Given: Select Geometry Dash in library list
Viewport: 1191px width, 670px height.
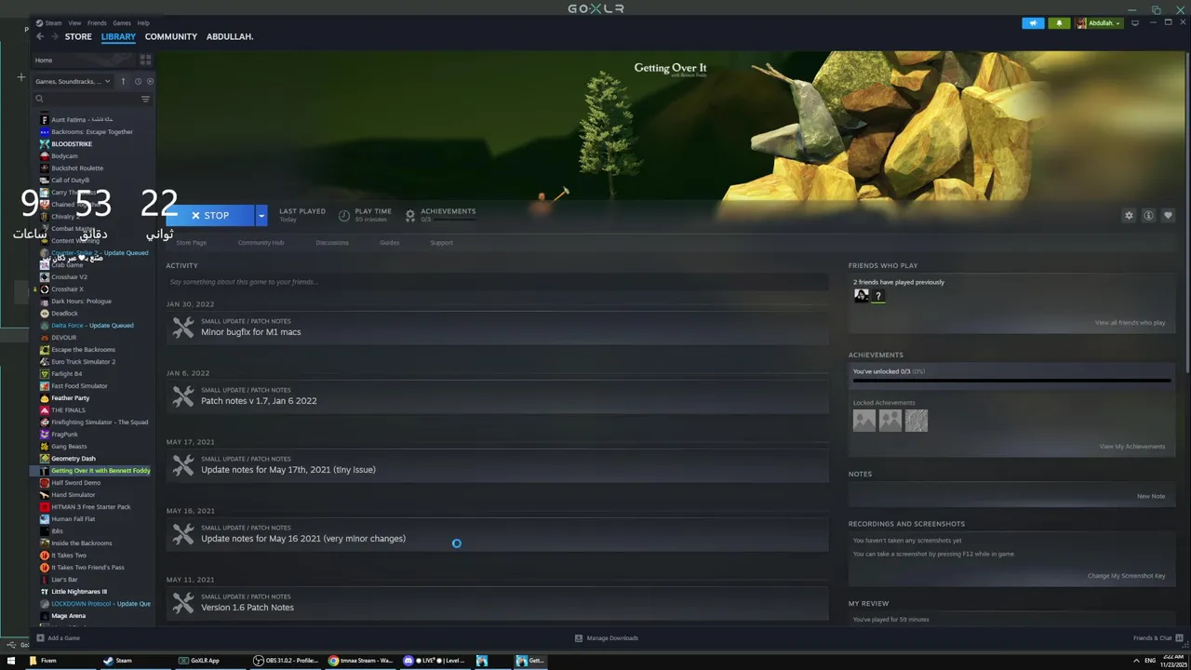Looking at the screenshot, I should (74, 459).
